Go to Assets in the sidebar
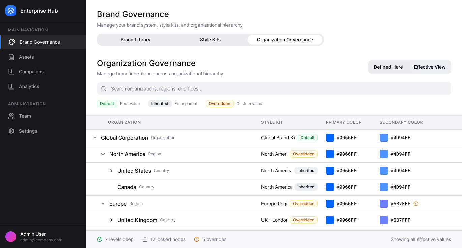This screenshot has height=248, width=462. (43, 57)
